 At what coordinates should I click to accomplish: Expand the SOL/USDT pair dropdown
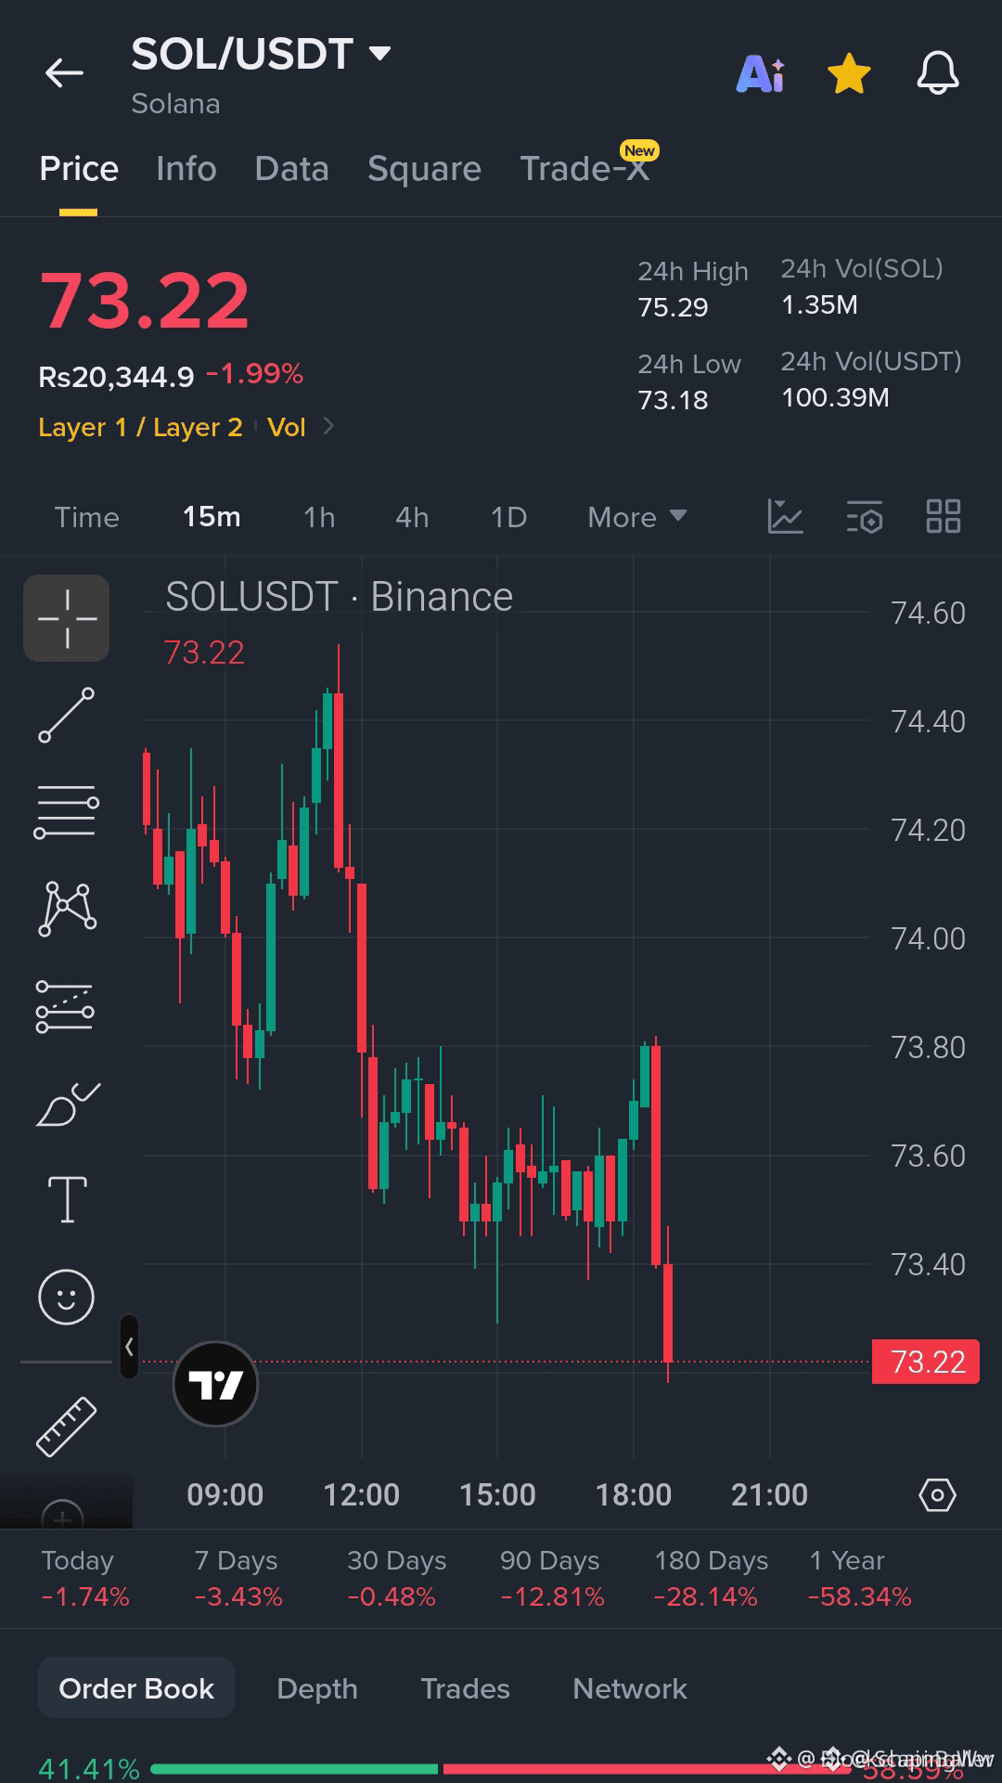click(379, 54)
